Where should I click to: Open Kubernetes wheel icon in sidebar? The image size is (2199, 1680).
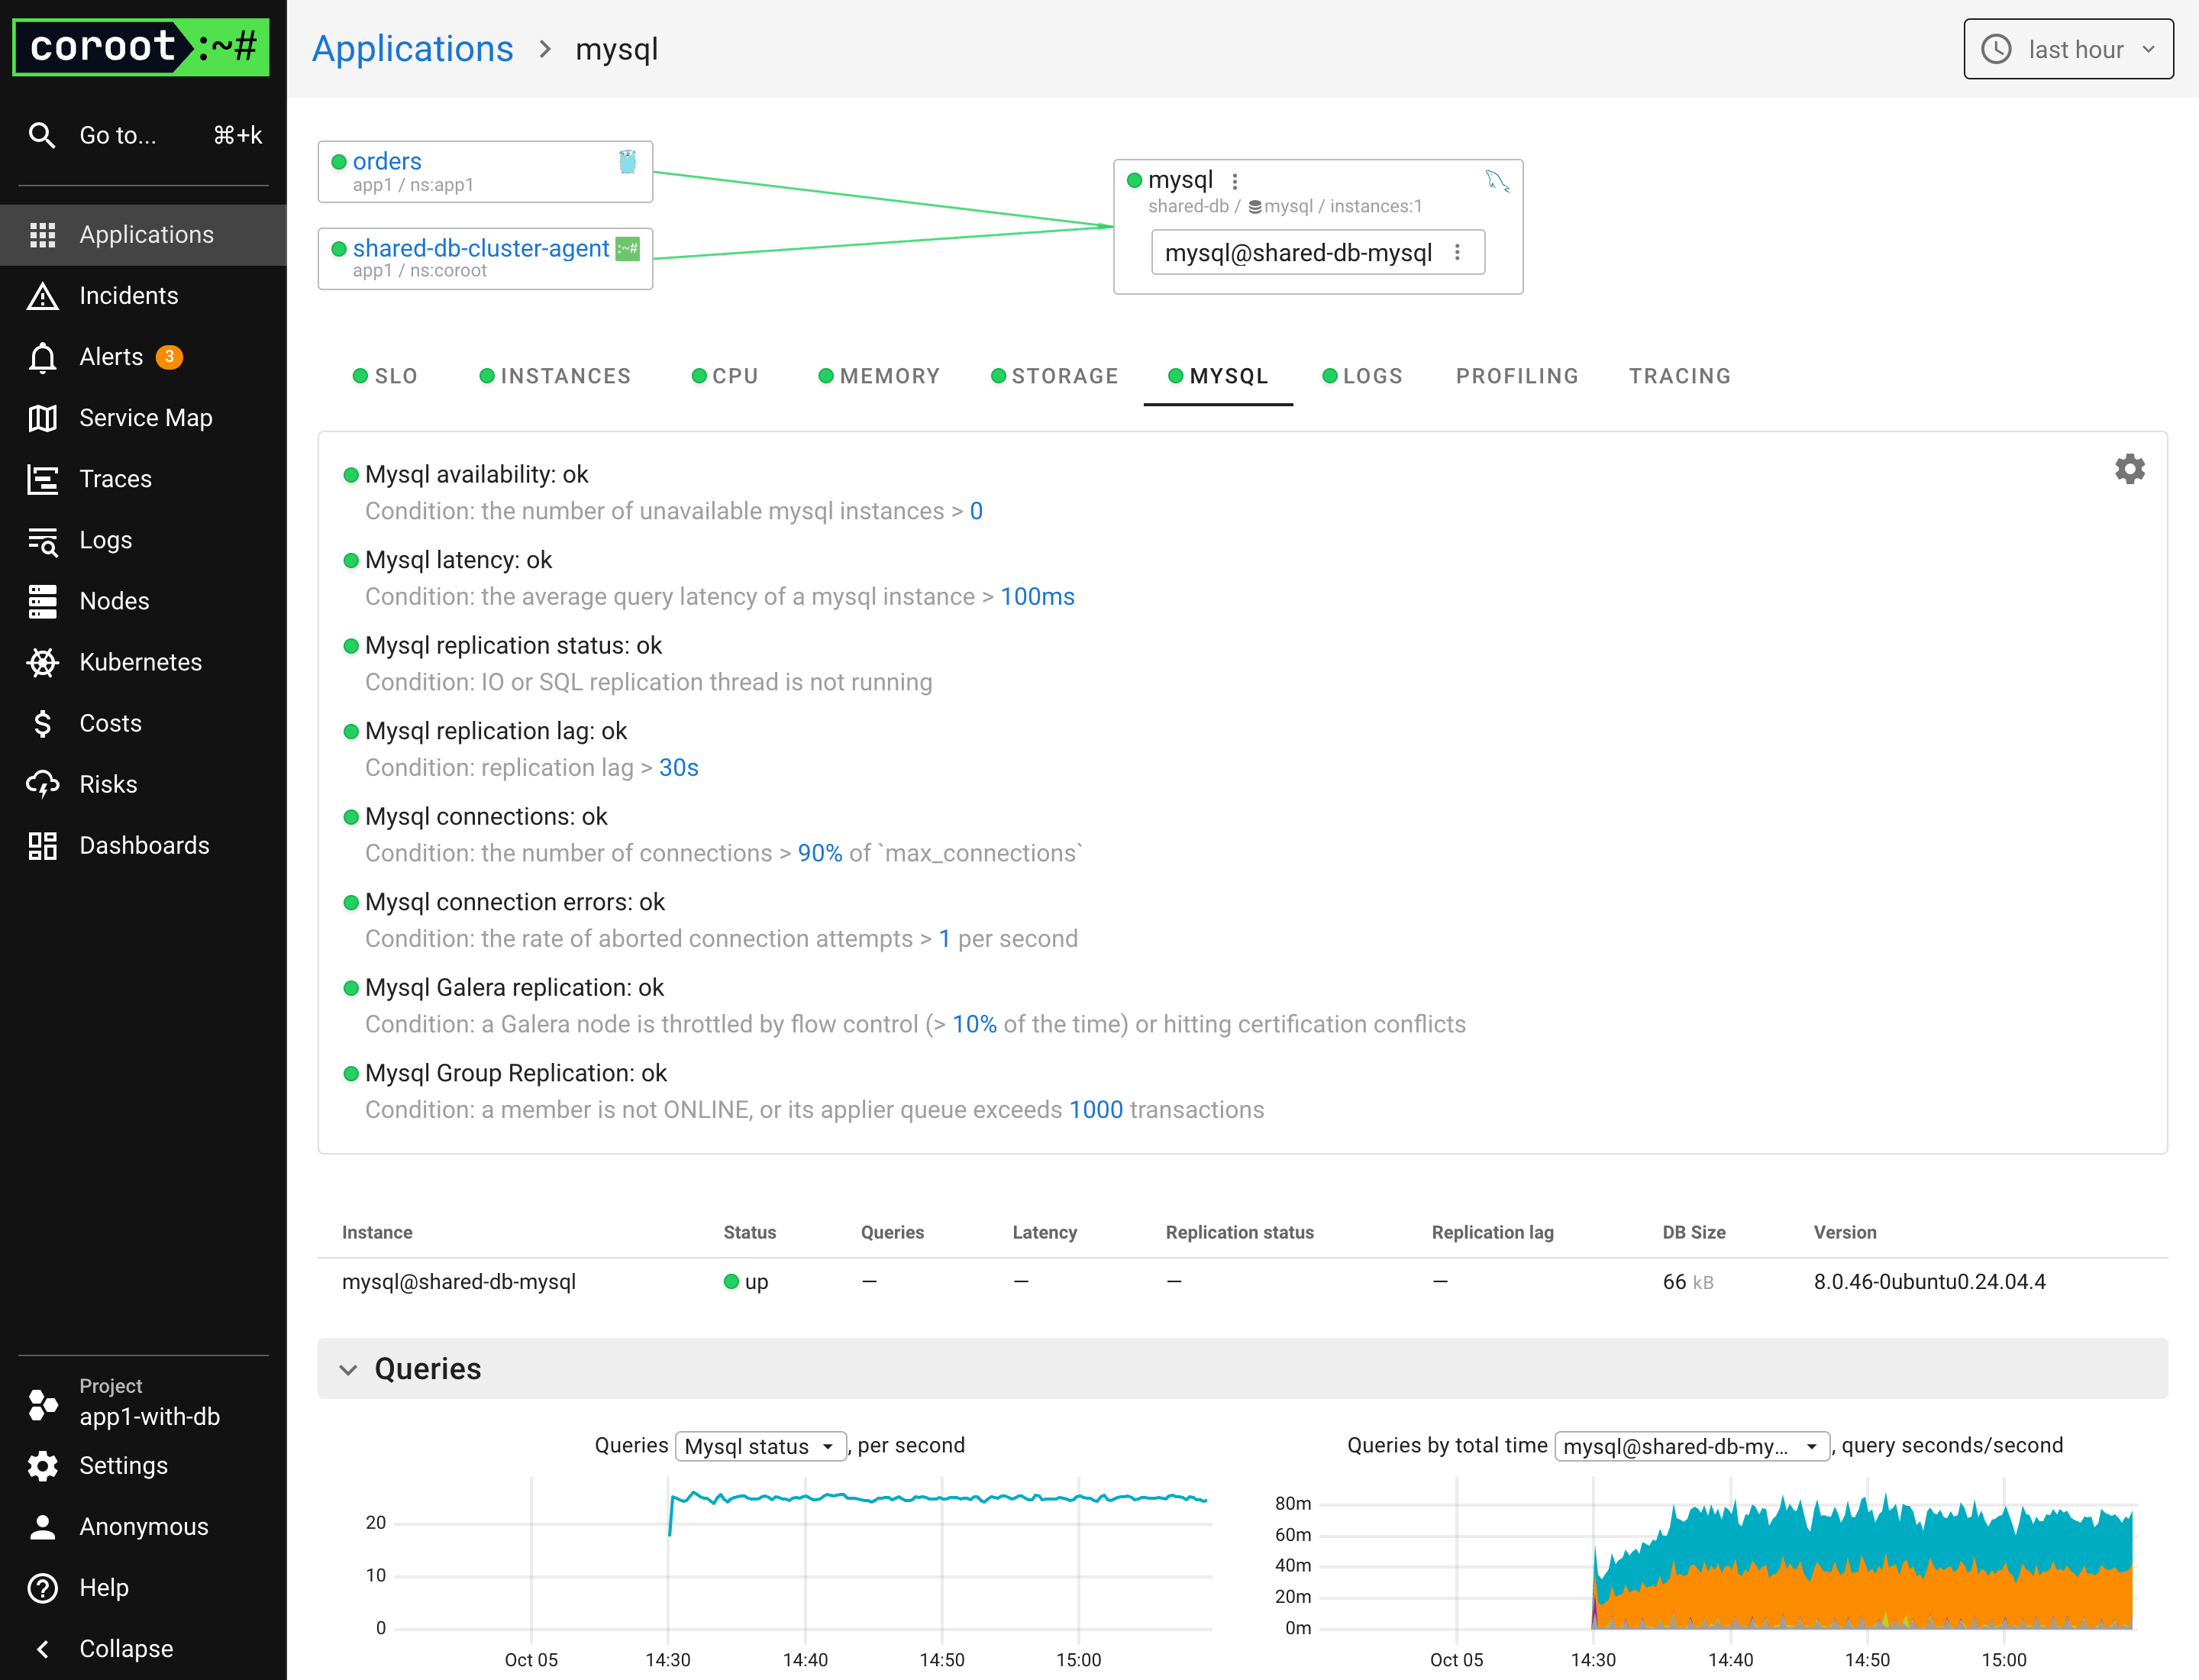[x=42, y=662]
